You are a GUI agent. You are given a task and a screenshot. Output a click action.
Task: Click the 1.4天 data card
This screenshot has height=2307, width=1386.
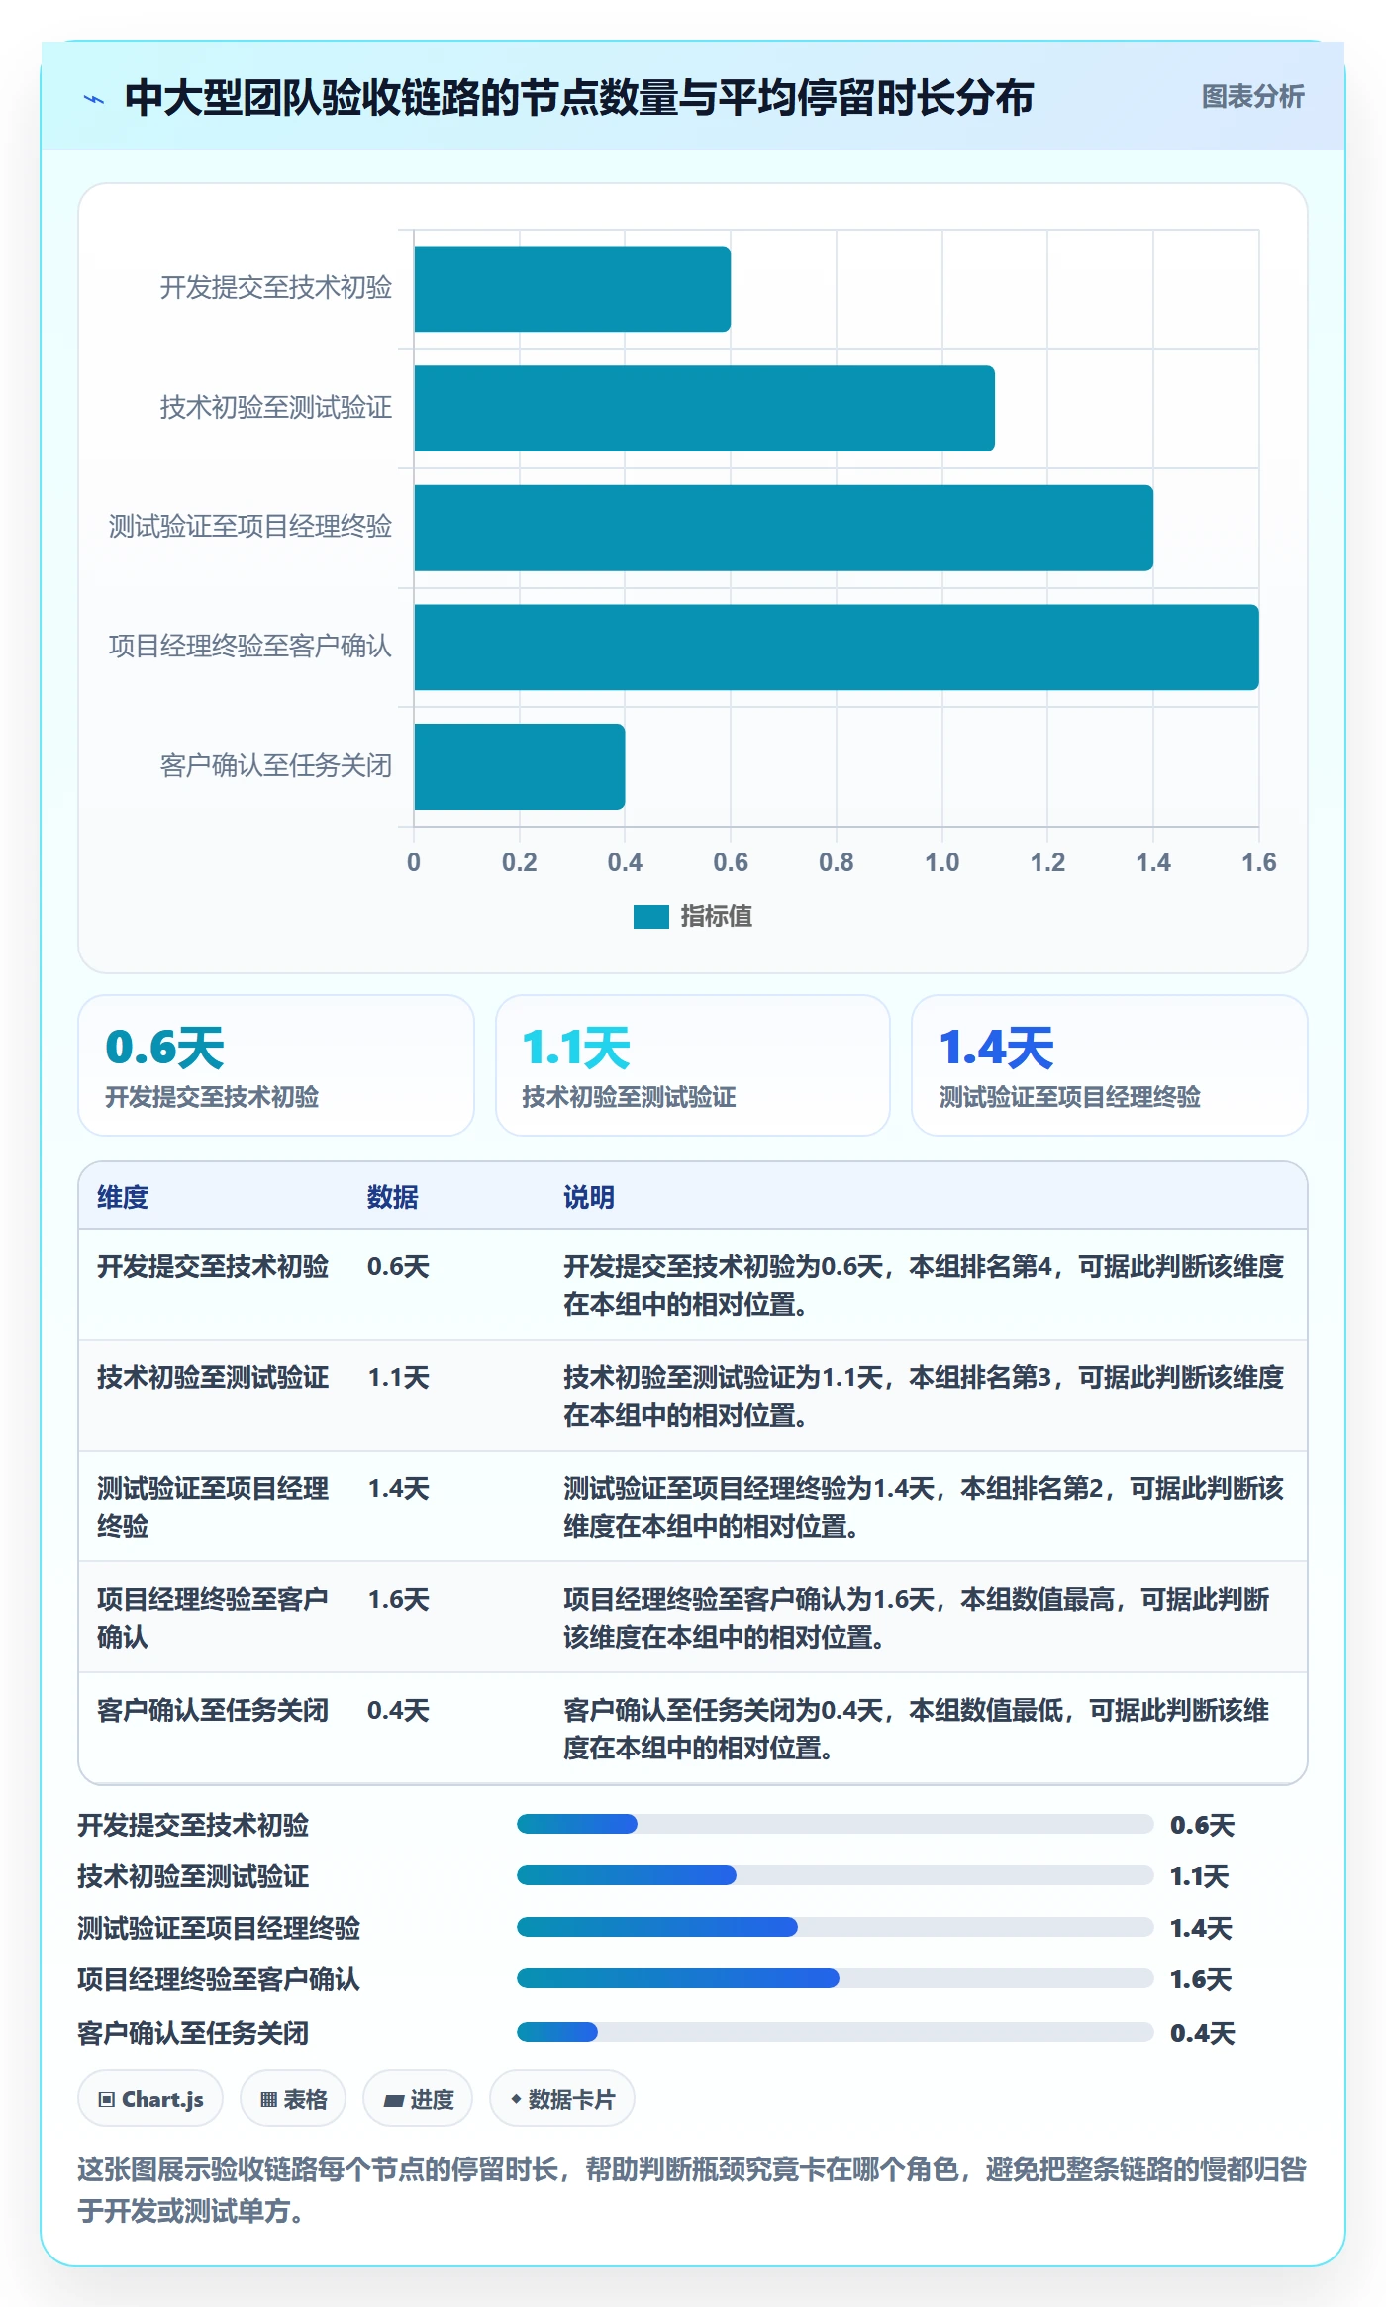click(1110, 1065)
